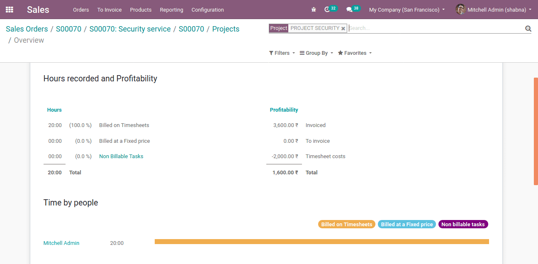Click Billed on Timesheets legend badge
This screenshot has height=264, width=538.
tap(347, 224)
